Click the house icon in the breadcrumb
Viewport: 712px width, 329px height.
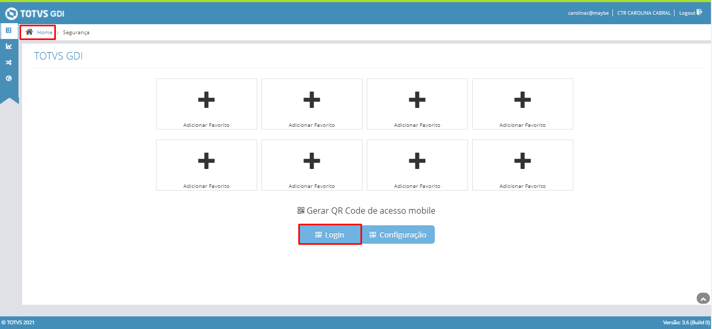[30, 32]
